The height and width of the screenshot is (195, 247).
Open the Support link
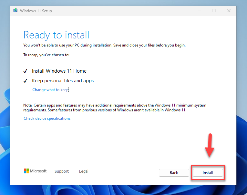[62, 171]
